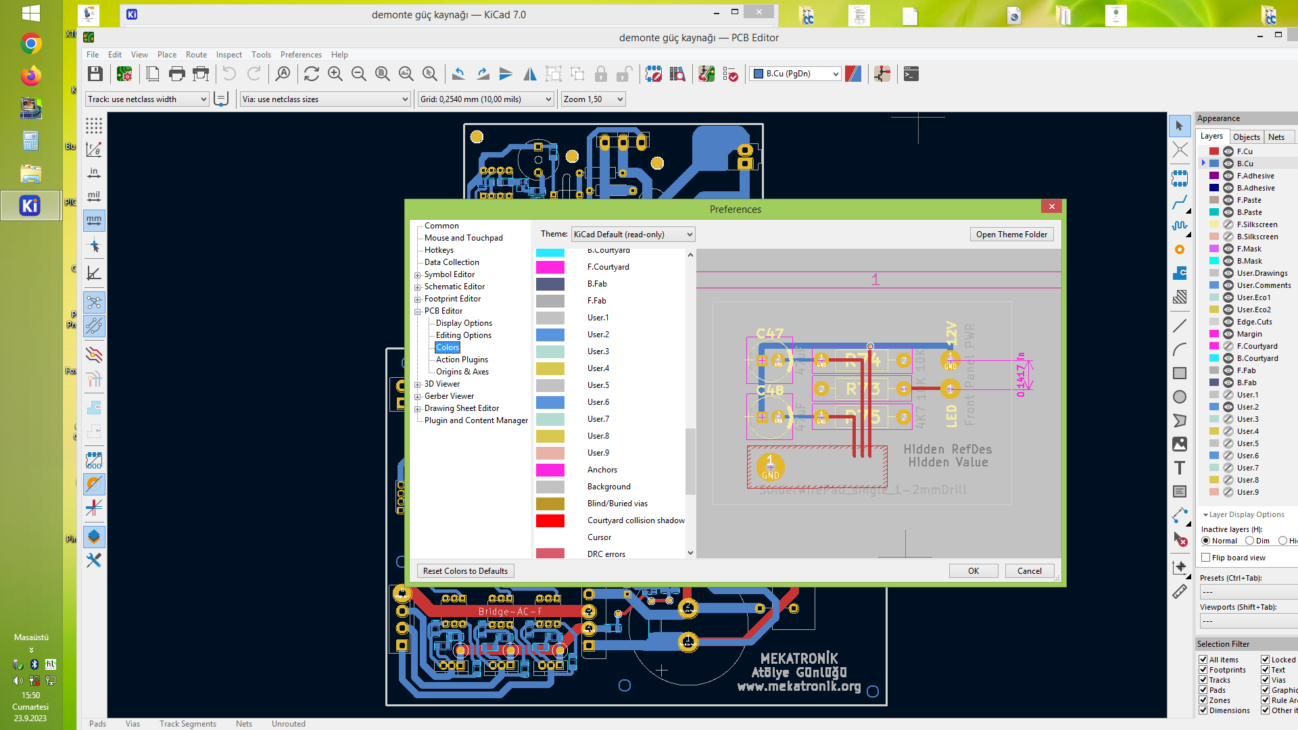Click the Courtyard collision shadow red swatch
Screen dimensions: 1298x730
coord(550,520)
